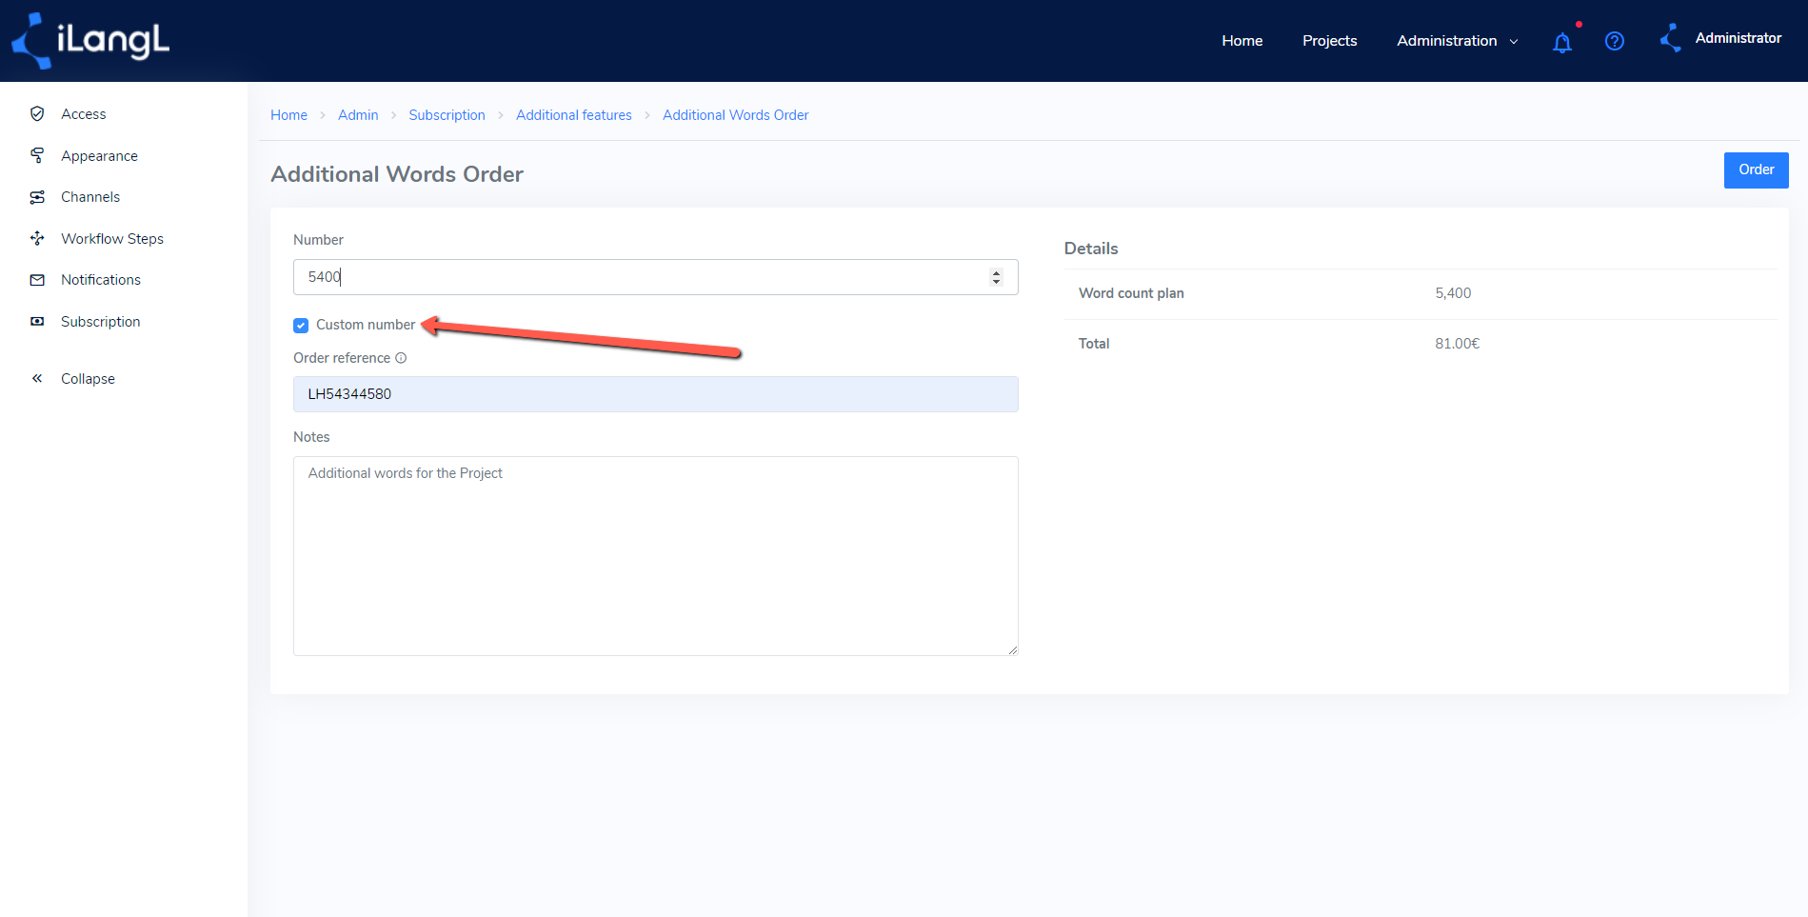Click the Number field stepper arrows
Viewport: 1808px width, 917px height.
pyautogui.click(x=996, y=277)
